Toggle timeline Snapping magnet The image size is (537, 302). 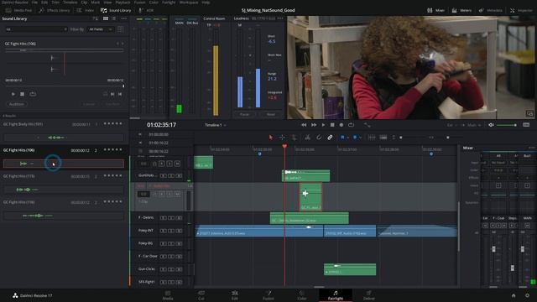tap(319, 138)
